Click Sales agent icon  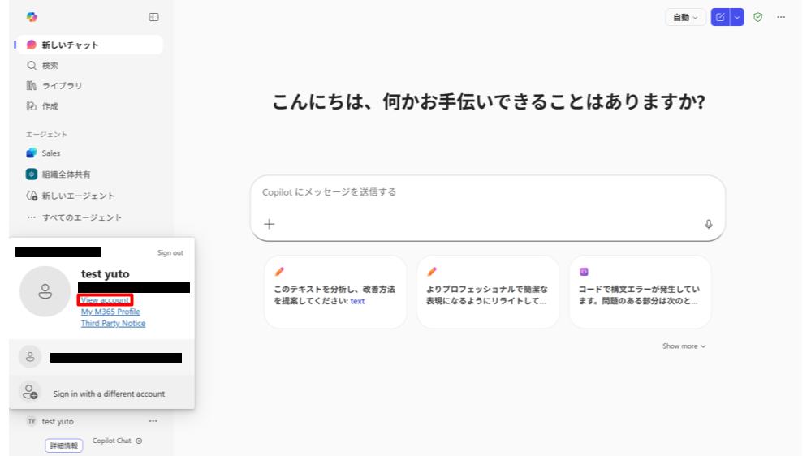coord(32,153)
